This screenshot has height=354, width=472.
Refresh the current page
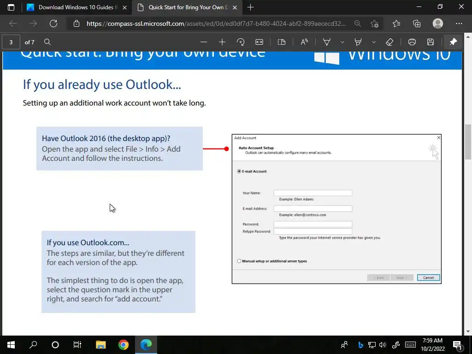pos(53,24)
